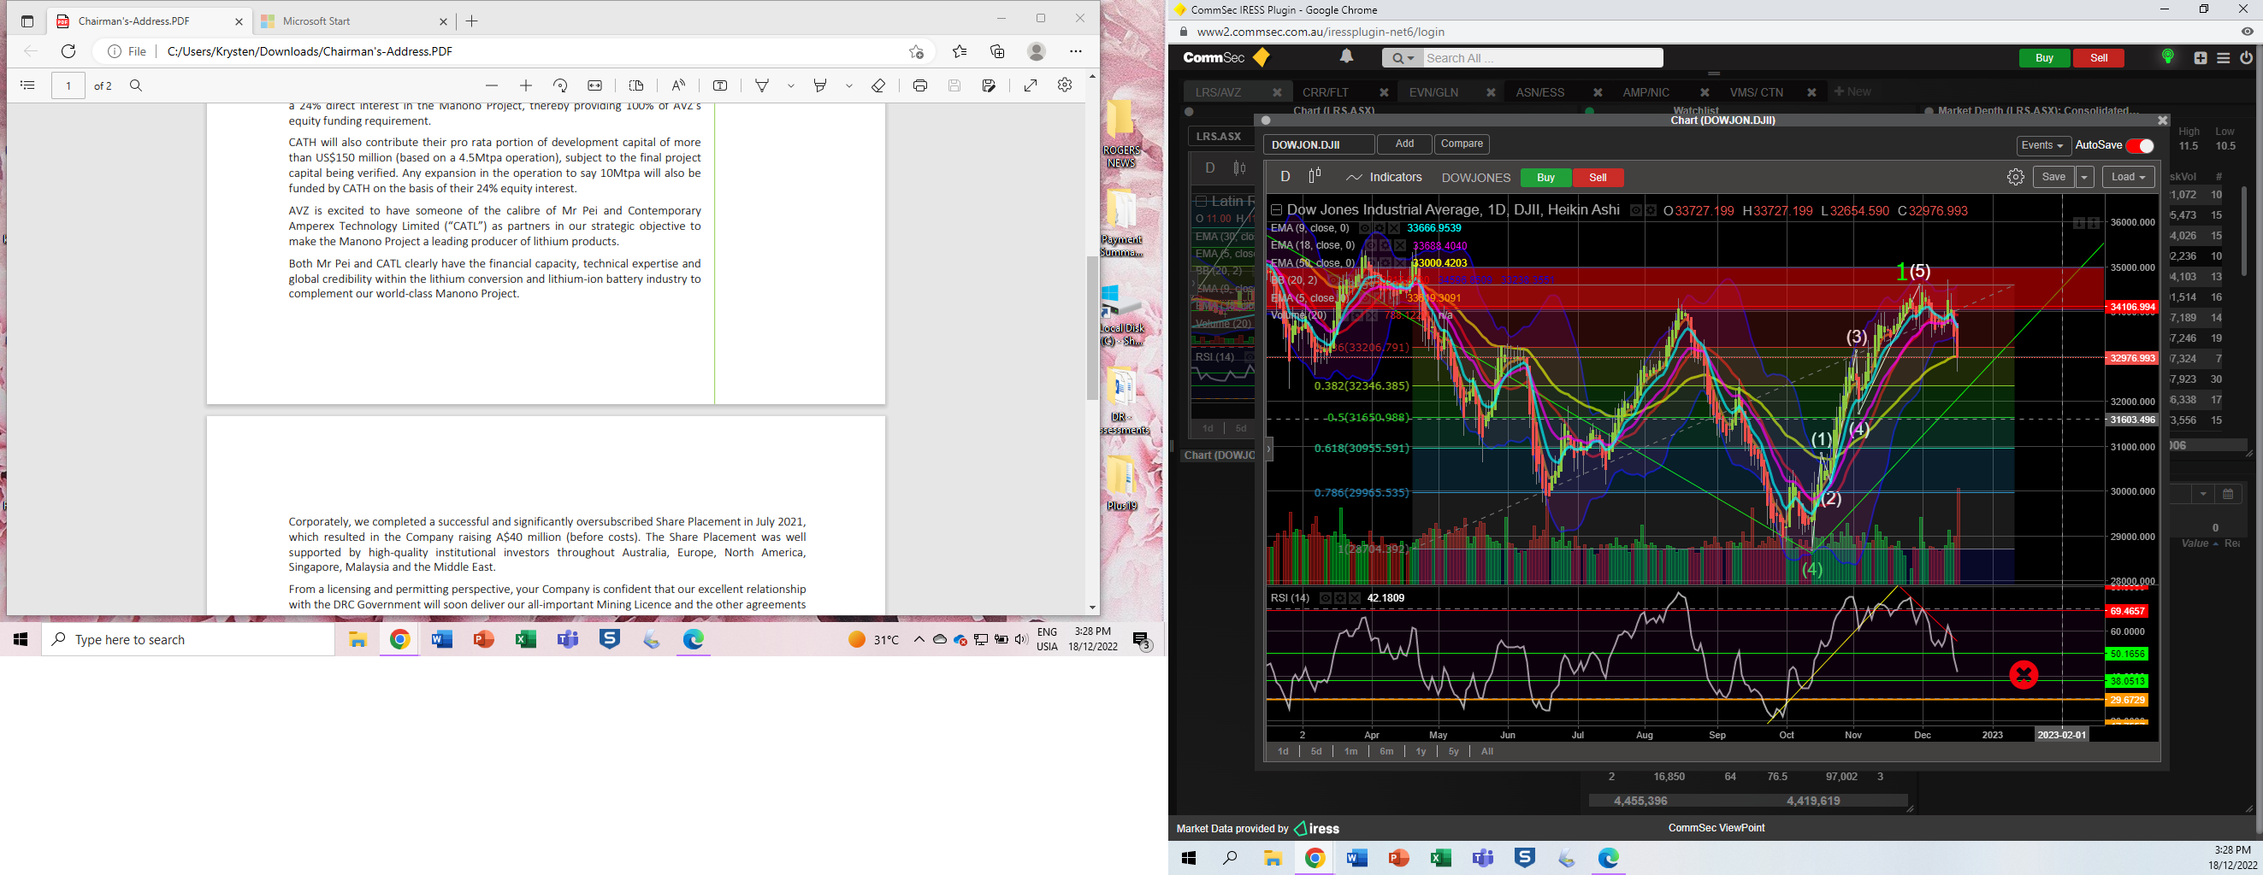
Task: Open settings gear for EMA (9, close, 0)
Action: pyautogui.click(x=1380, y=228)
